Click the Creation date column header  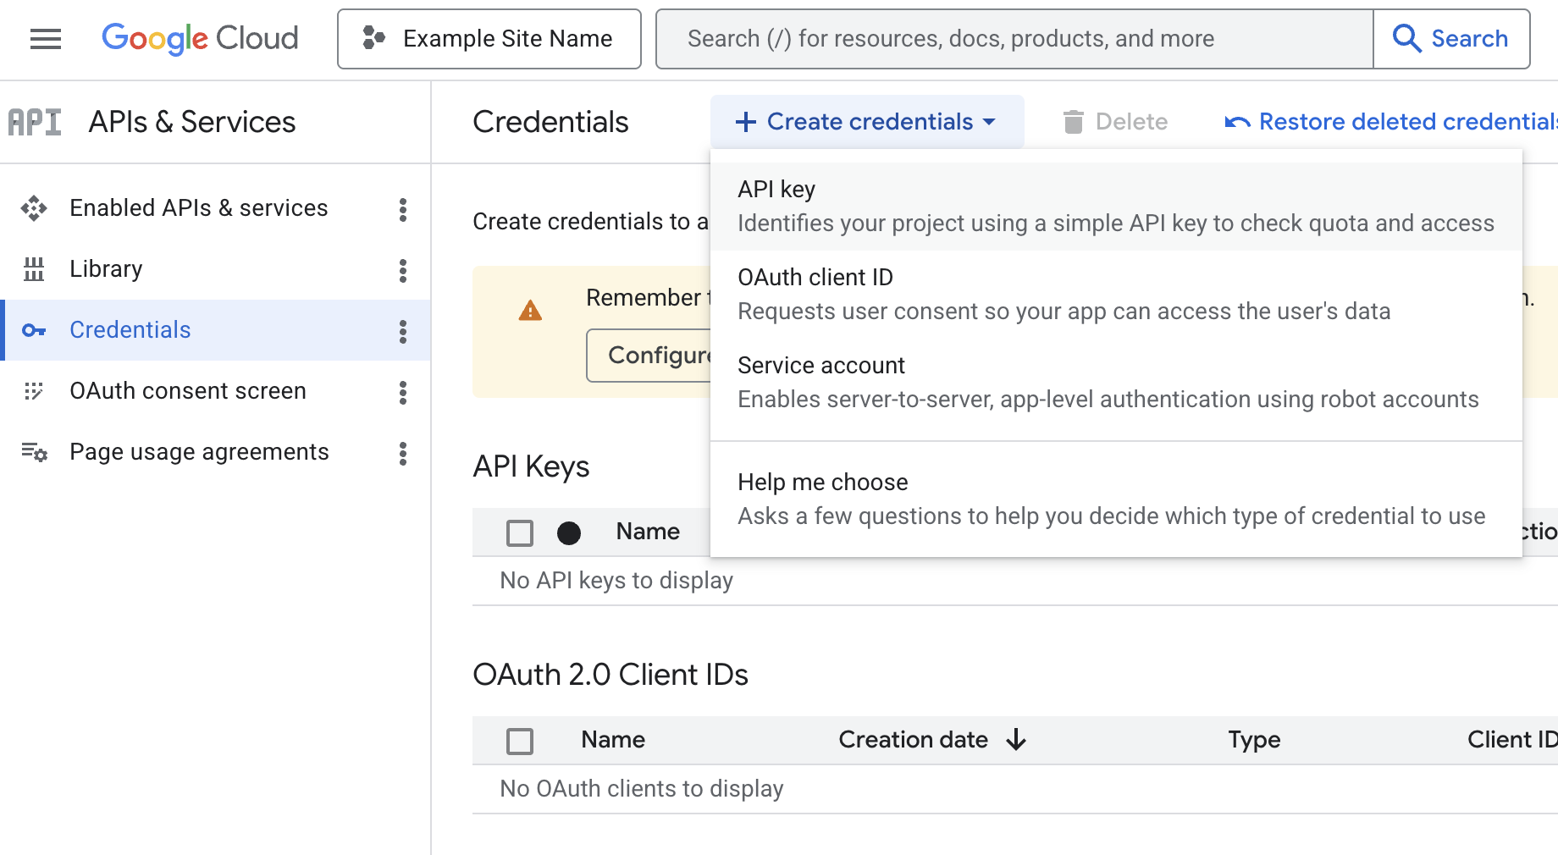tap(913, 740)
